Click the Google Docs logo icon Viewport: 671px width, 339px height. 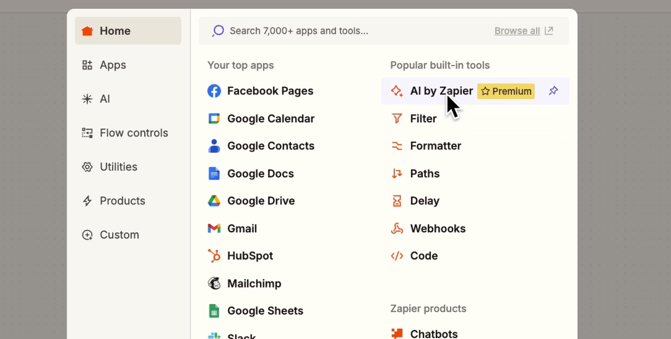[214, 173]
